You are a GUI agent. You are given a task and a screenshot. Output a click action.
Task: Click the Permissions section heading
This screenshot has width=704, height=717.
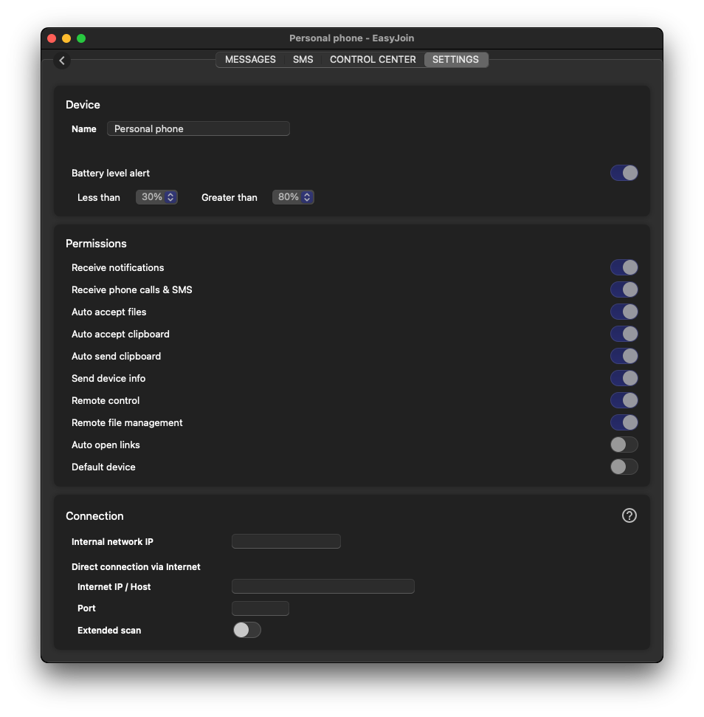click(x=96, y=244)
